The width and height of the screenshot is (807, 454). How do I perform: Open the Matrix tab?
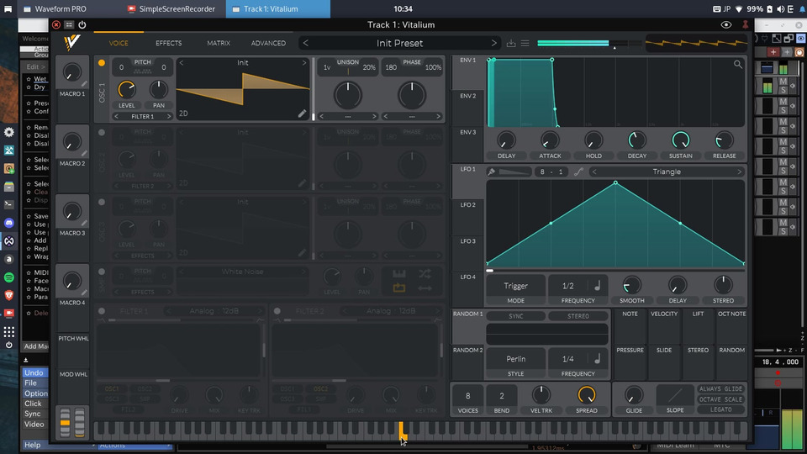coord(219,43)
